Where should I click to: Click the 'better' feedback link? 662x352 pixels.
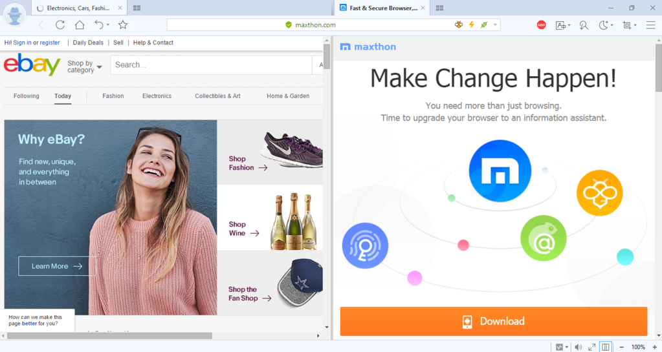coord(29,324)
